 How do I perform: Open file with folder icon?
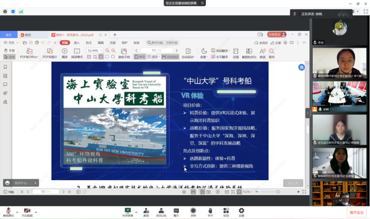[x=25, y=43]
